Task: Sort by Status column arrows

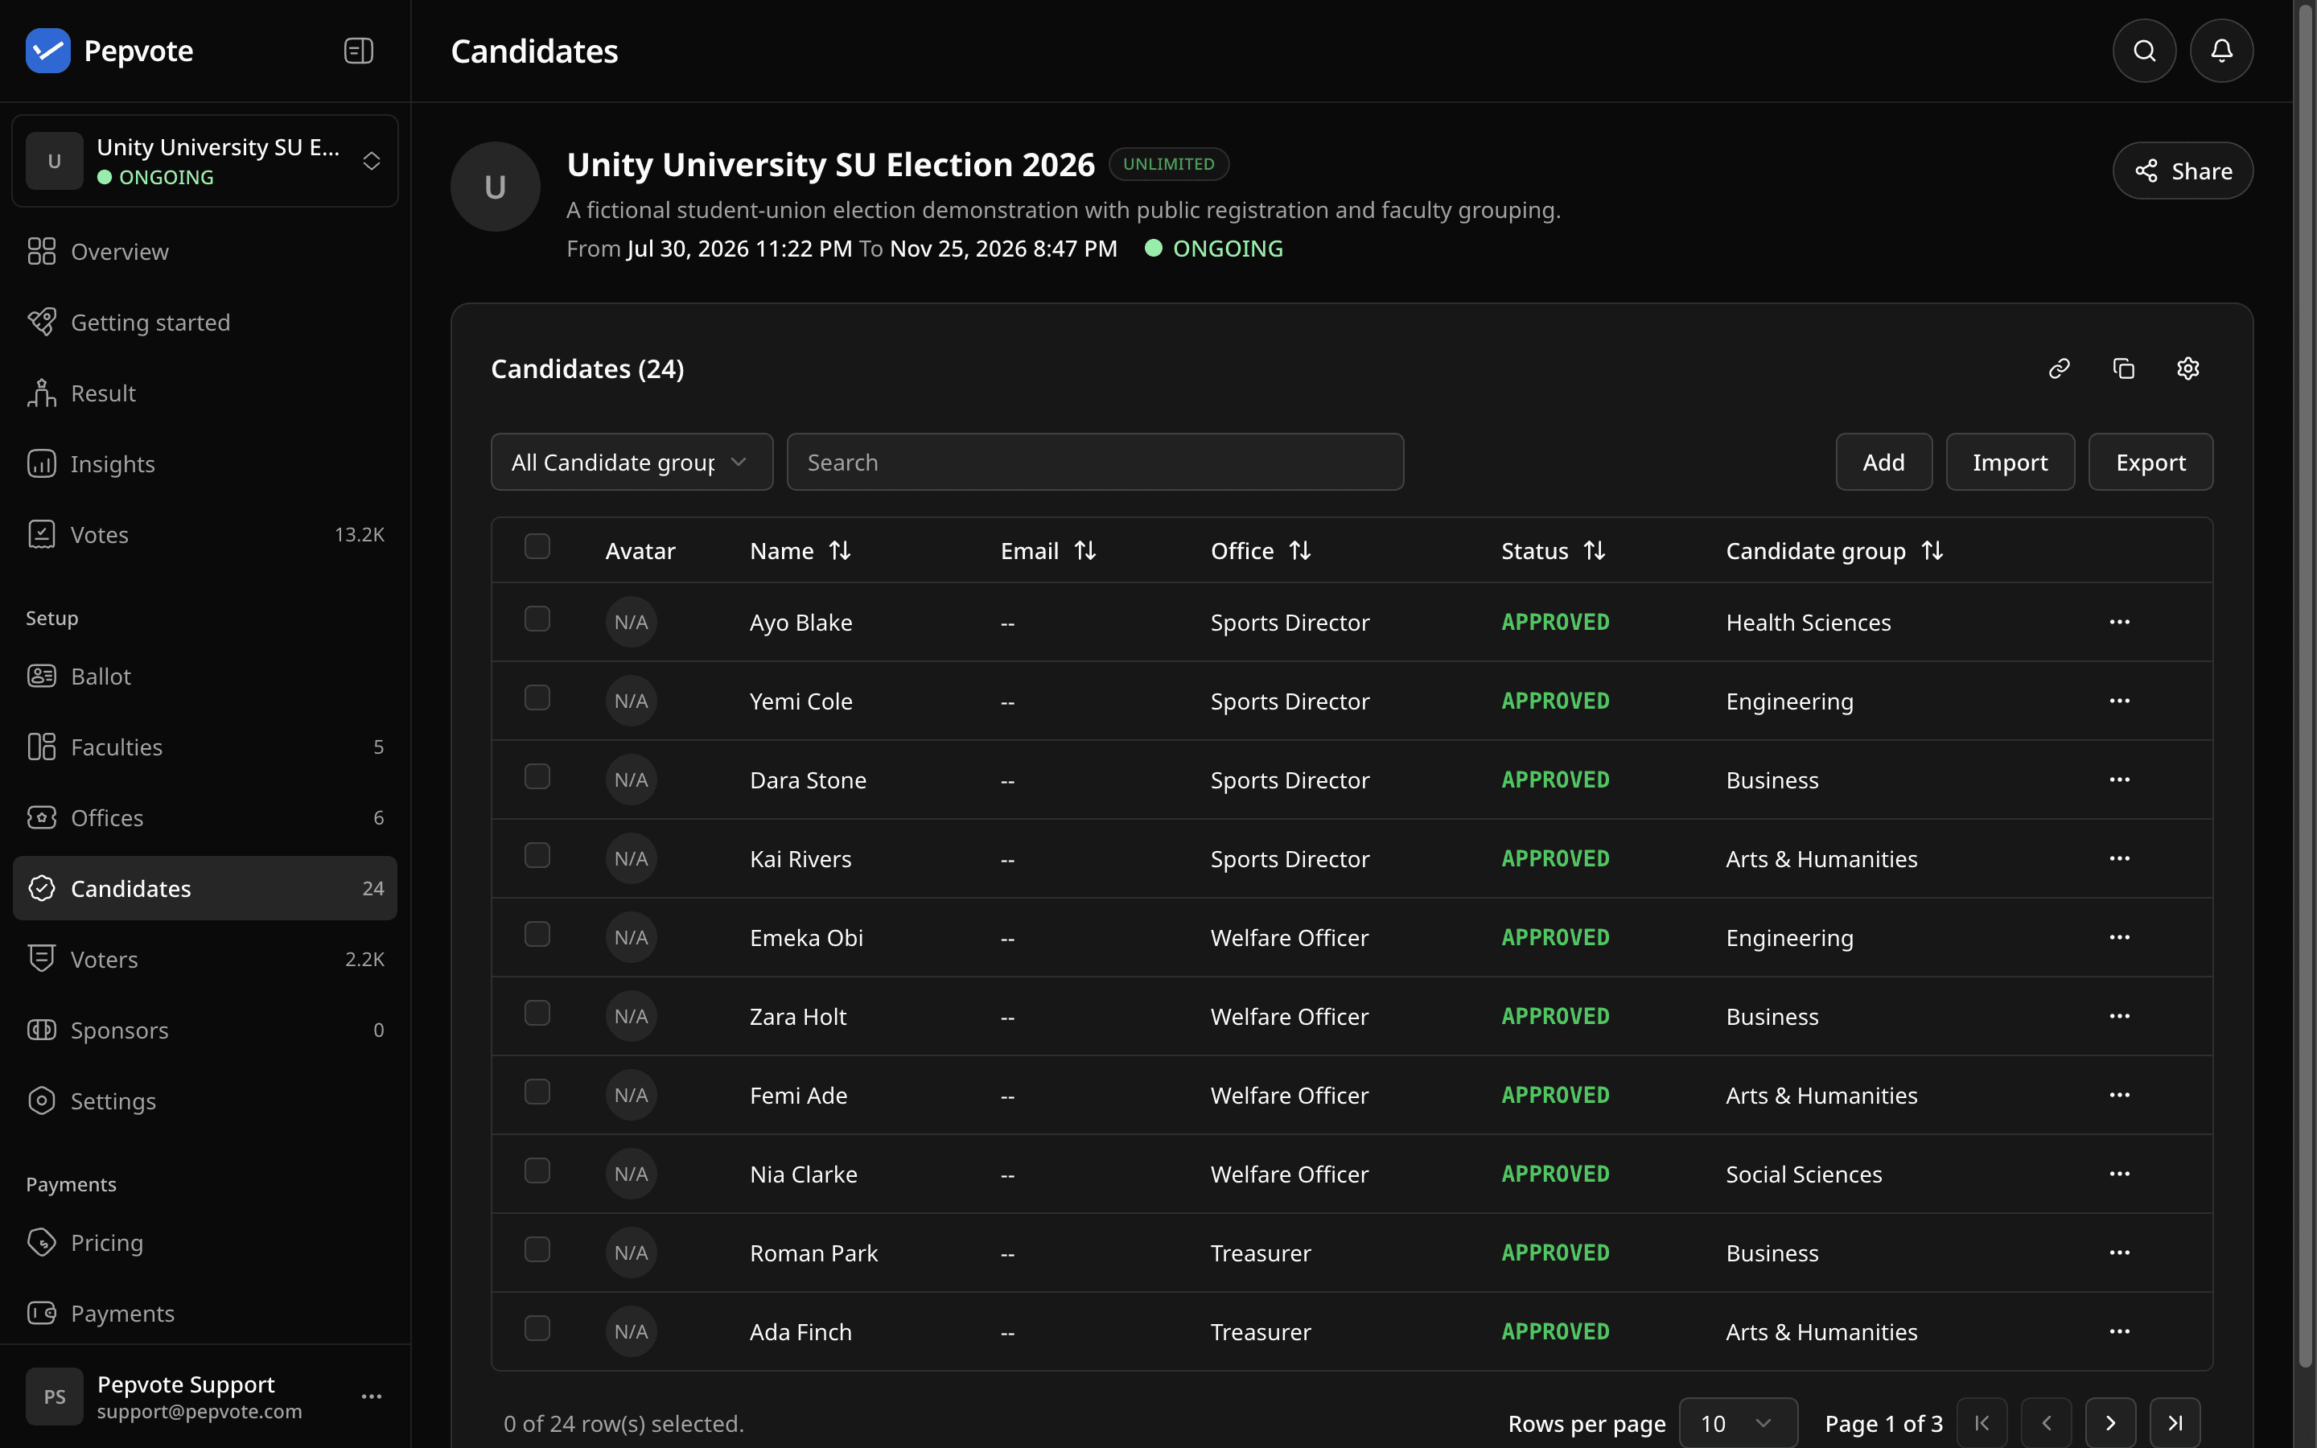Action: 1594,551
